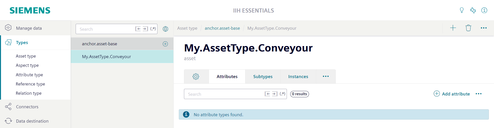
Task: Open breadcrumb toolbar more-options dots
Action: point(484,28)
